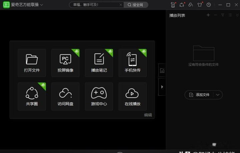The width and height of the screenshot is (240, 153).
Task: Open the skin shirt icon
Action: click(x=200, y=5)
